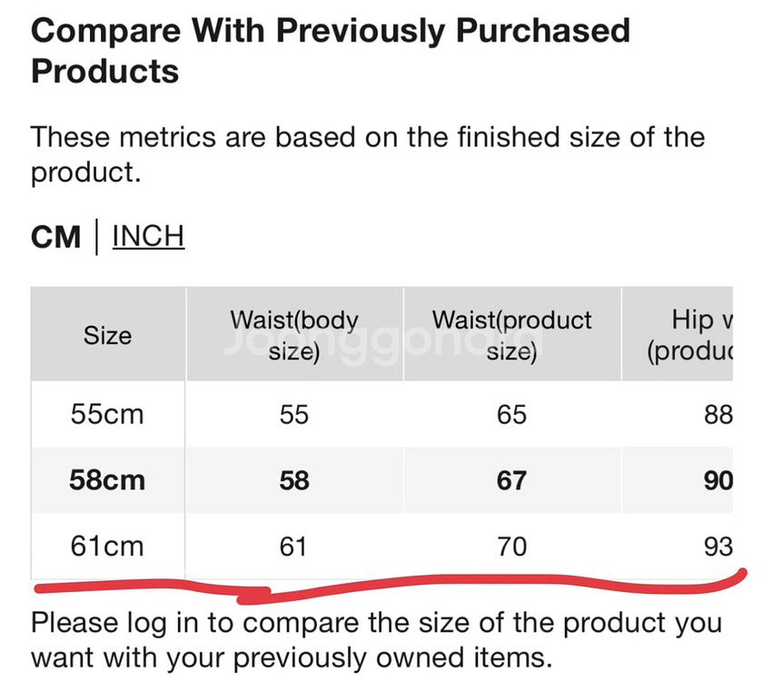
Task: Select the CM unit option
Action: click(x=55, y=237)
